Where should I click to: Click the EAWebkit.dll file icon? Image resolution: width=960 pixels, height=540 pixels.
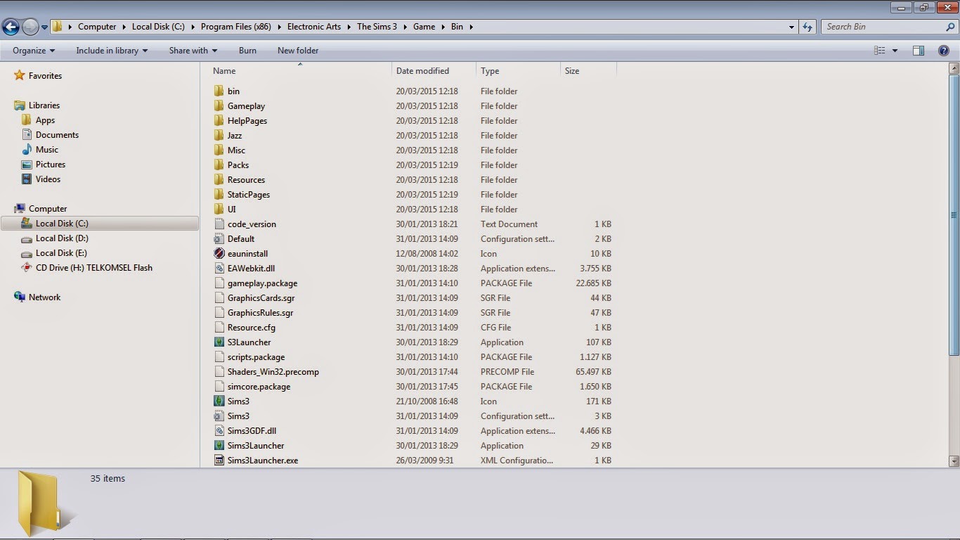tap(219, 269)
